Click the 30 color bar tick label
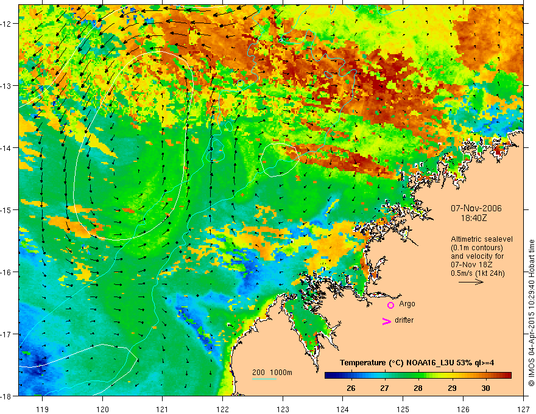This screenshot has height=414, width=536. 485,388
